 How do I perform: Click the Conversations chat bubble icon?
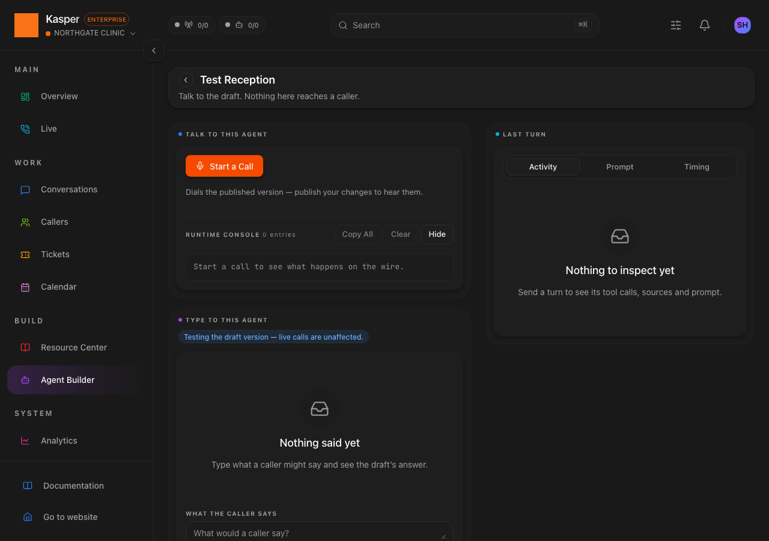pos(25,189)
